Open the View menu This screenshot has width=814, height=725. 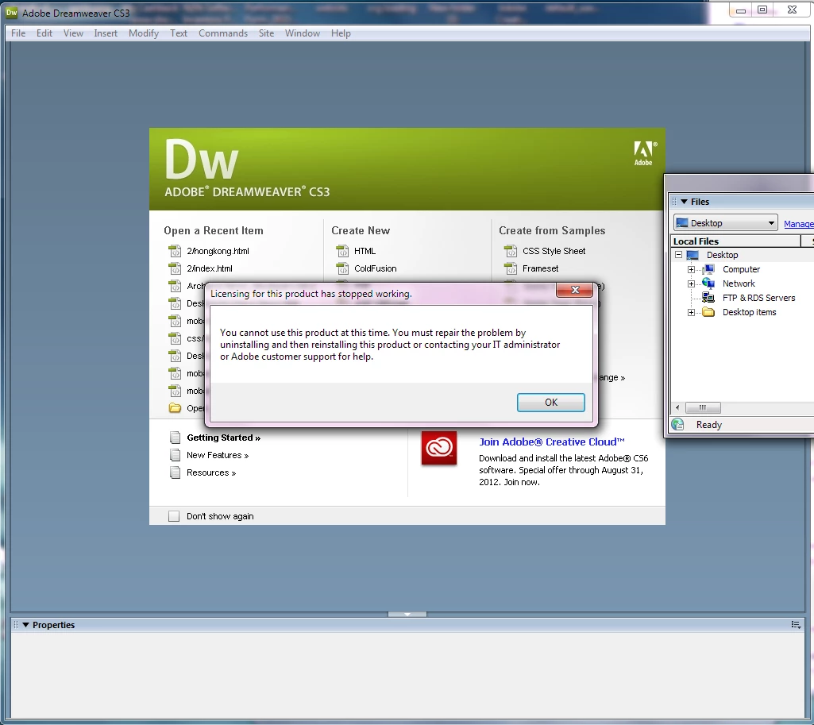click(73, 33)
